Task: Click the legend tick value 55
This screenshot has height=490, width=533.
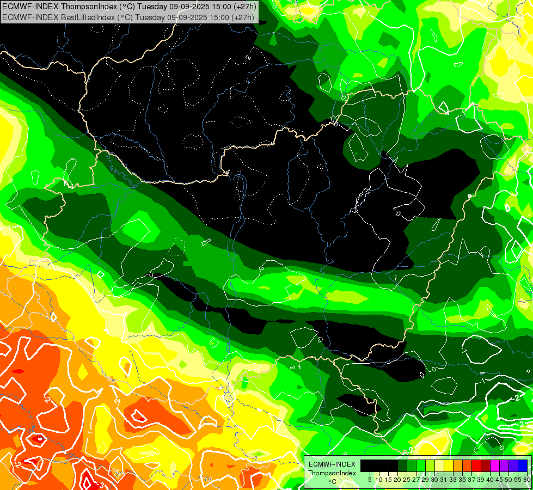Action: 518,480
